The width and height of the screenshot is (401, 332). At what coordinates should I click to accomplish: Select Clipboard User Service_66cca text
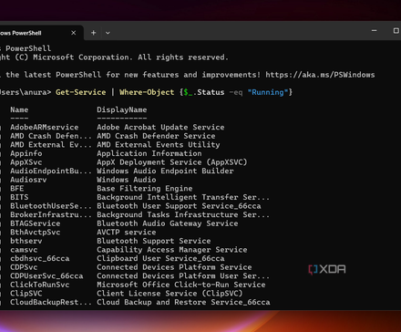click(x=160, y=258)
